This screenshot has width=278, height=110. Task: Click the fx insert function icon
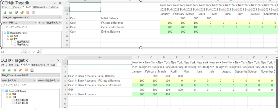pyautogui.click(x=38, y=52)
